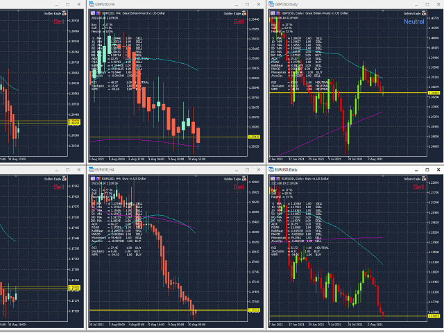Click yellow current price tag on GBPUSD,Daily scale
This screenshot has width=444, height=333.
[434, 93]
